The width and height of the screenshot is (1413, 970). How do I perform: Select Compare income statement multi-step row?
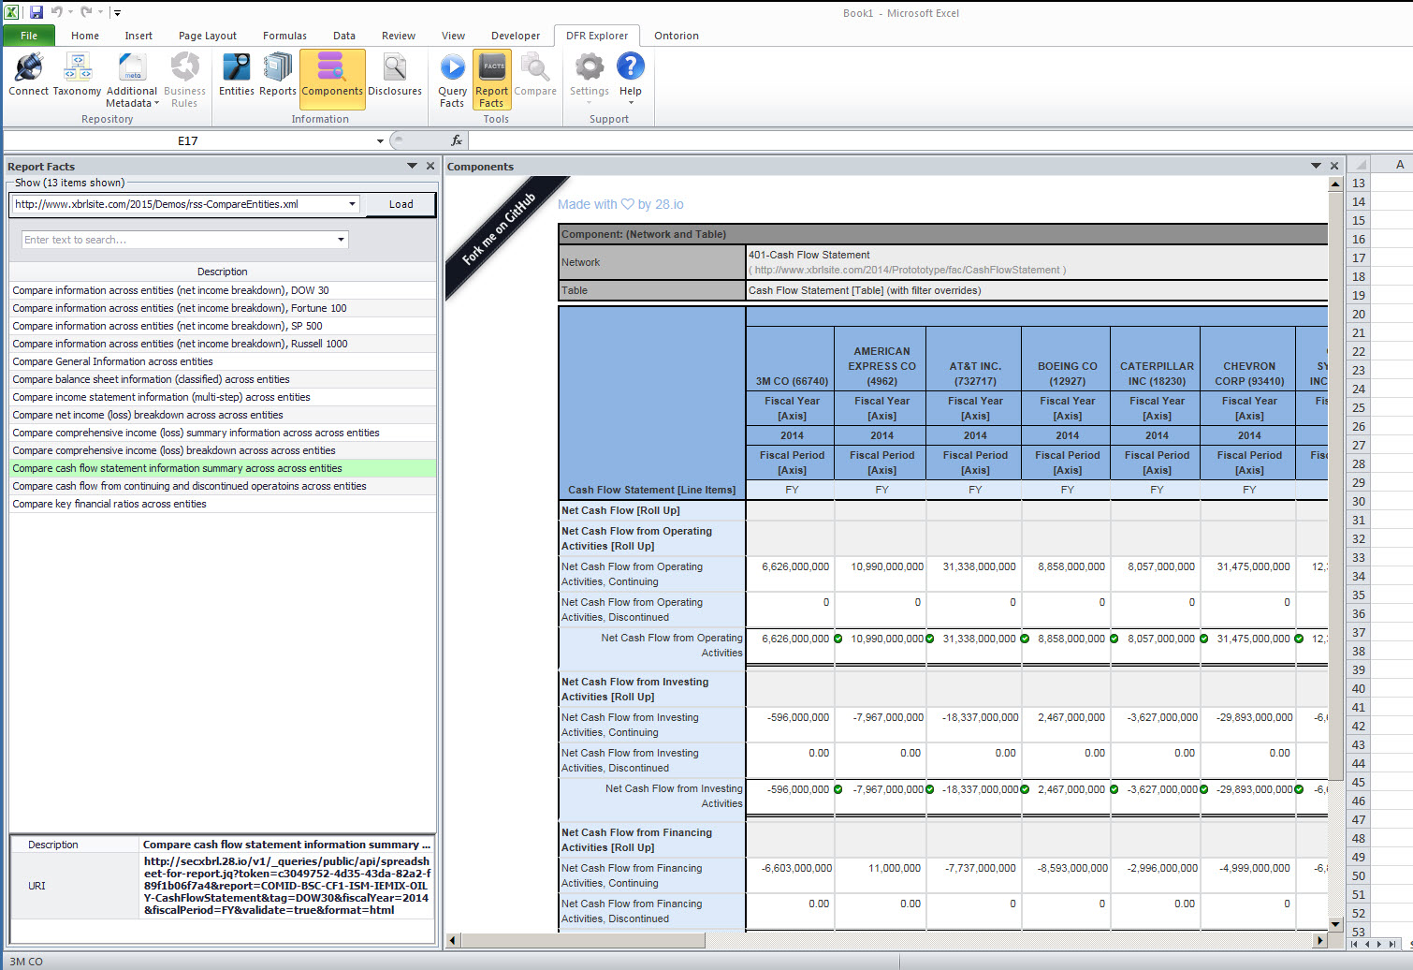[223, 397]
